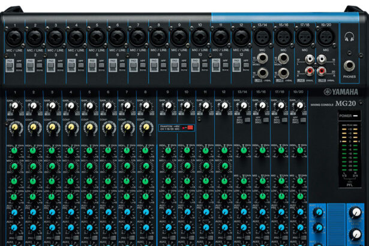Click the PHONES label under the jack
Viewport: 369px width, 246px height.
(x=349, y=77)
